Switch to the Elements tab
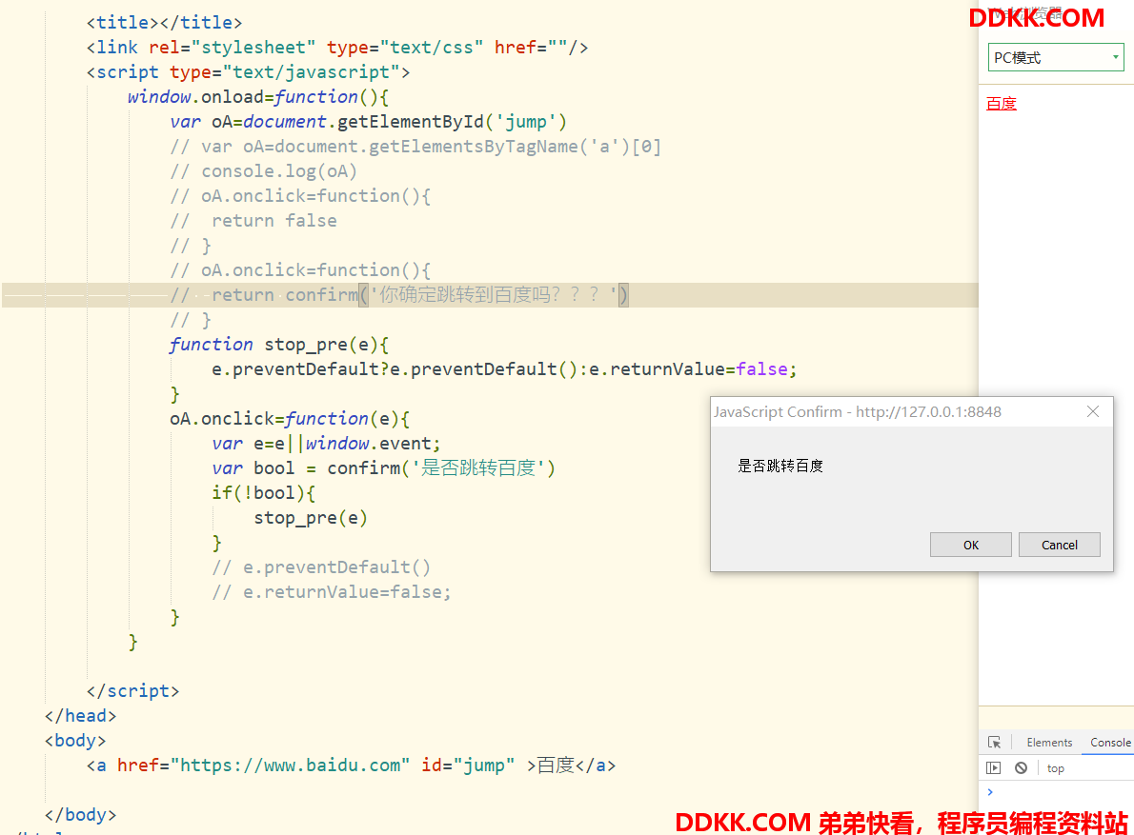This screenshot has width=1134, height=835. pyautogui.click(x=1048, y=742)
